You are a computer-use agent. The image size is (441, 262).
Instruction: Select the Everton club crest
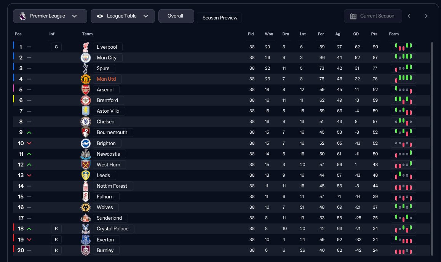[86, 240]
